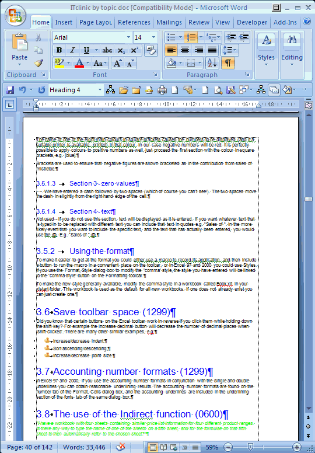Toggle Align Text Left
Screen dimensions: 315x453
[x=171, y=50]
